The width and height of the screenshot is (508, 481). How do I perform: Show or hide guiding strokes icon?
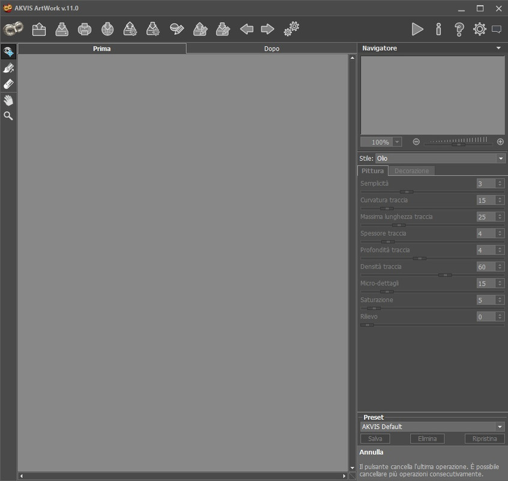click(177, 29)
